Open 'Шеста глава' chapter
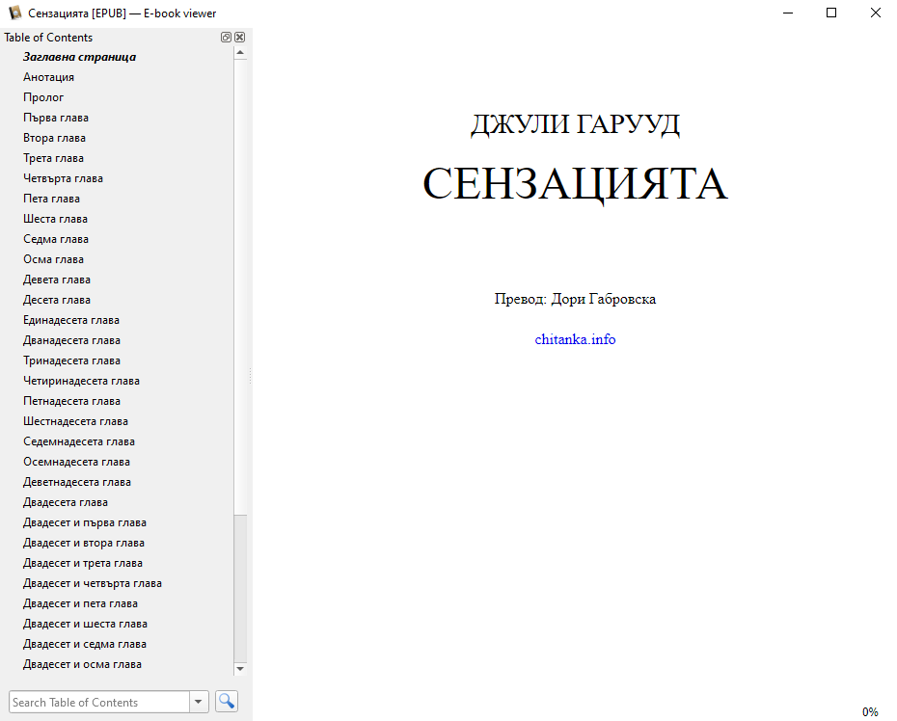897x721 pixels. pyautogui.click(x=56, y=219)
